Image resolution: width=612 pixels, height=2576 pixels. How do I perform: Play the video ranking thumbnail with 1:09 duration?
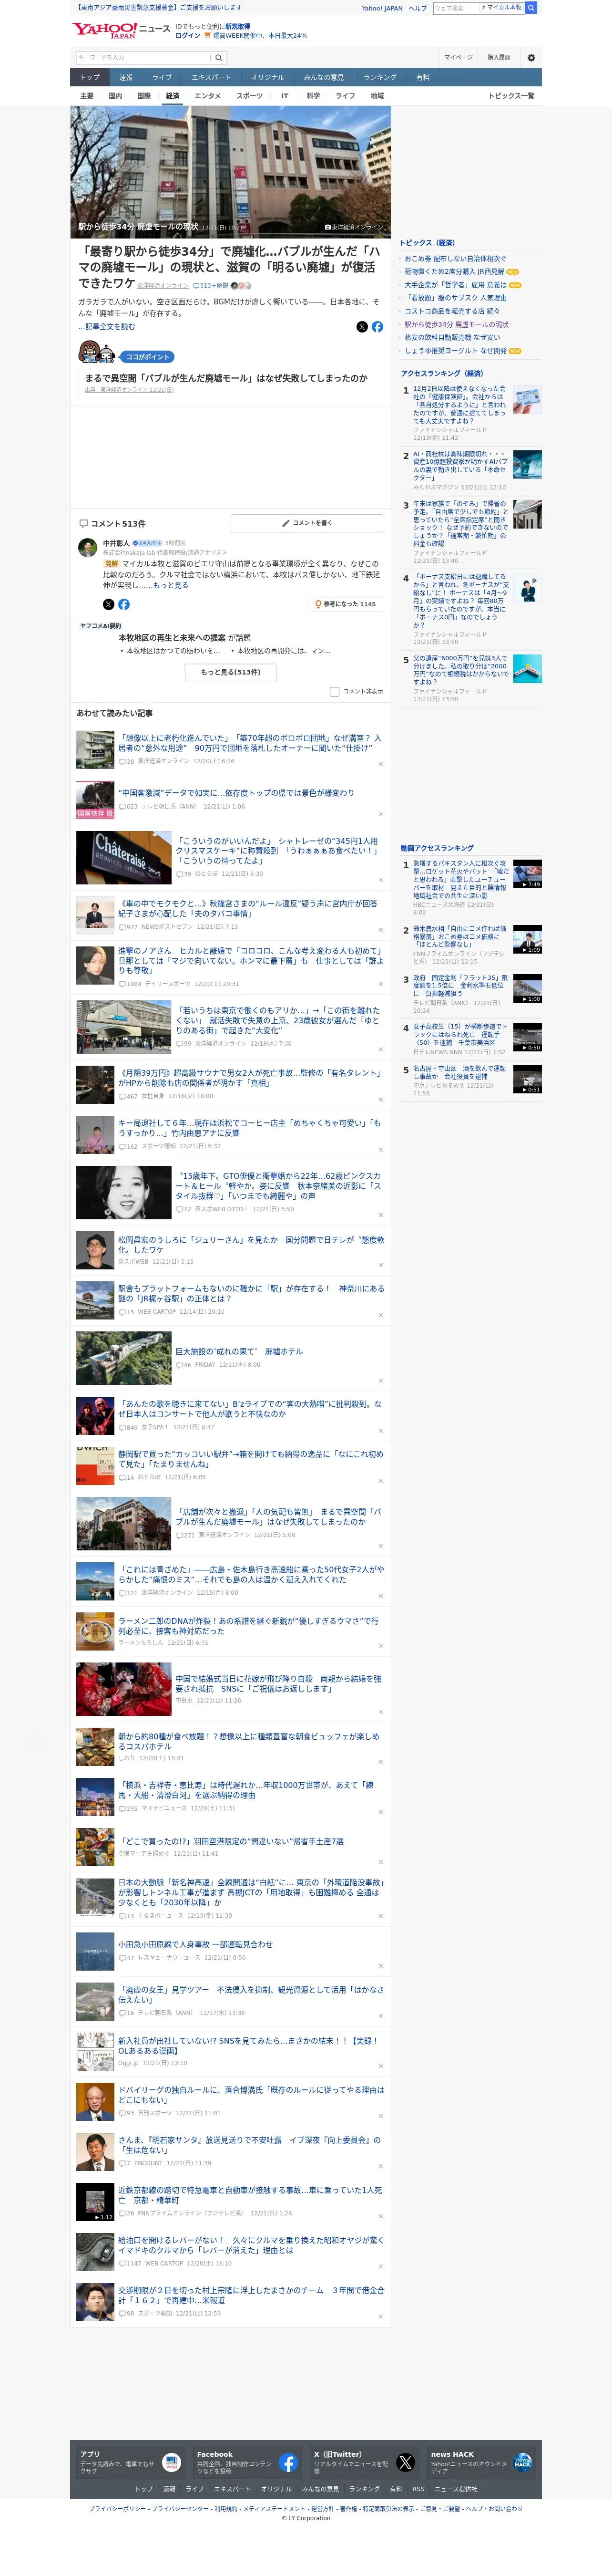pyautogui.click(x=527, y=938)
